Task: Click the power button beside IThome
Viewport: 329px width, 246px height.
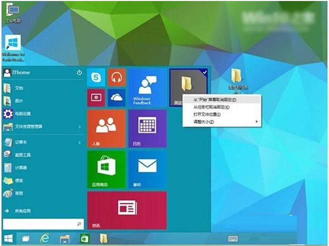Action: tap(79, 73)
